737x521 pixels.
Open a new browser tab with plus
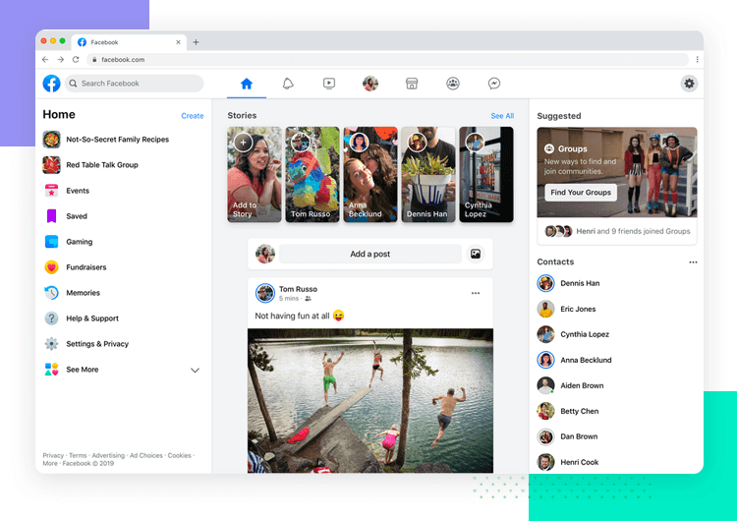click(x=196, y=42)
